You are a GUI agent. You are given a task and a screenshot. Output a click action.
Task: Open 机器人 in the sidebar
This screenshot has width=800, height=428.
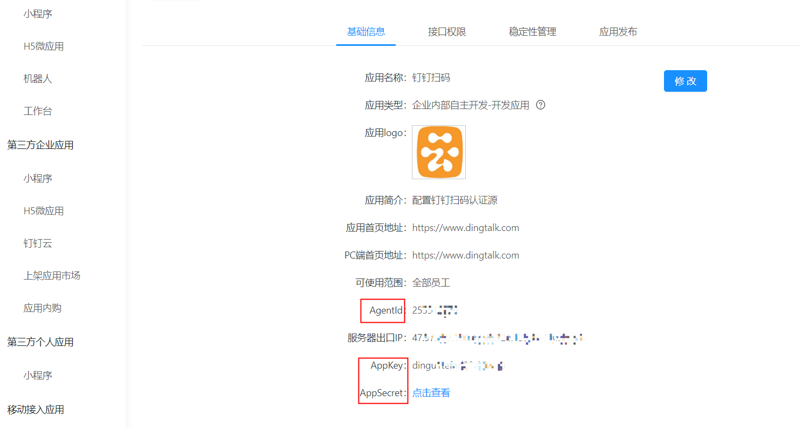click(x=38, y=79)
